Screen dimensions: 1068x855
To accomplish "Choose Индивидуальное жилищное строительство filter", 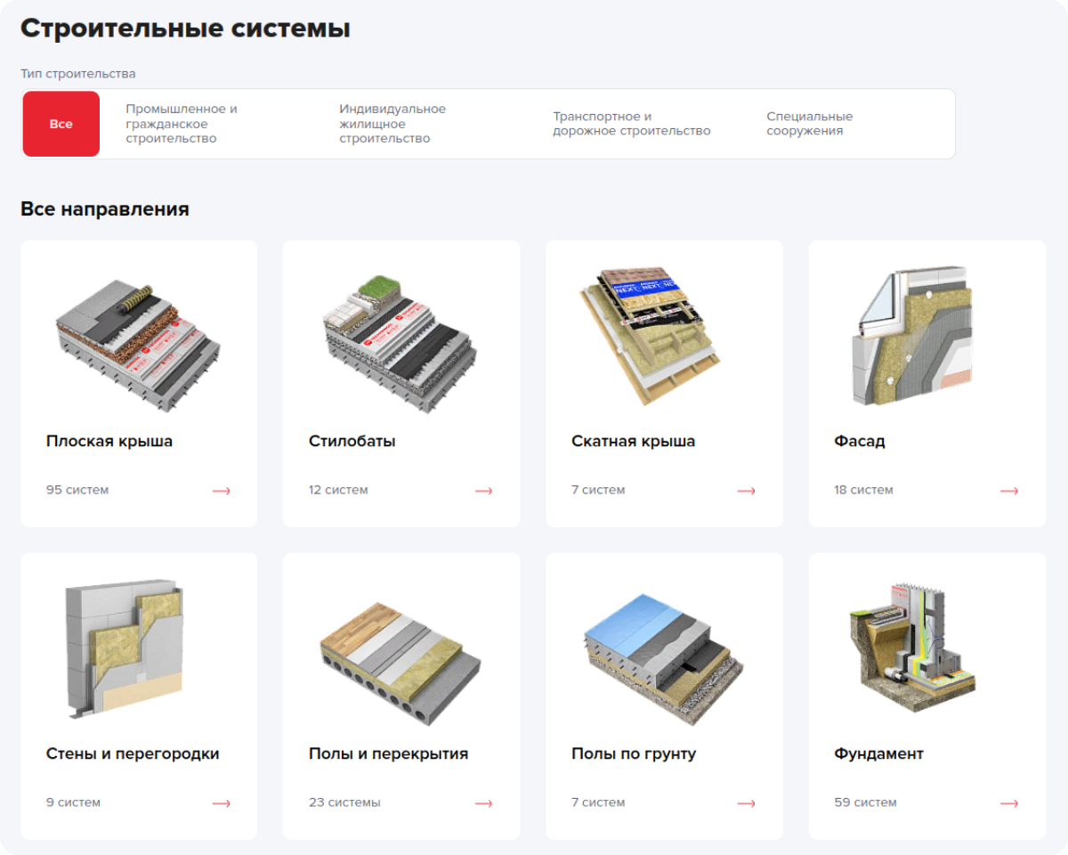I will (x=392, y=124).
